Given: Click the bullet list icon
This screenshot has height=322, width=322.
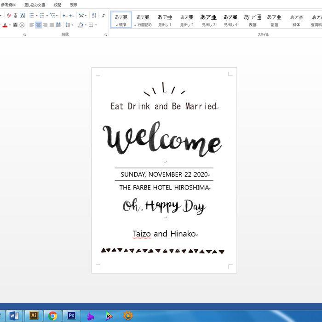Looking at the screenshot, I should click(31, 16).
